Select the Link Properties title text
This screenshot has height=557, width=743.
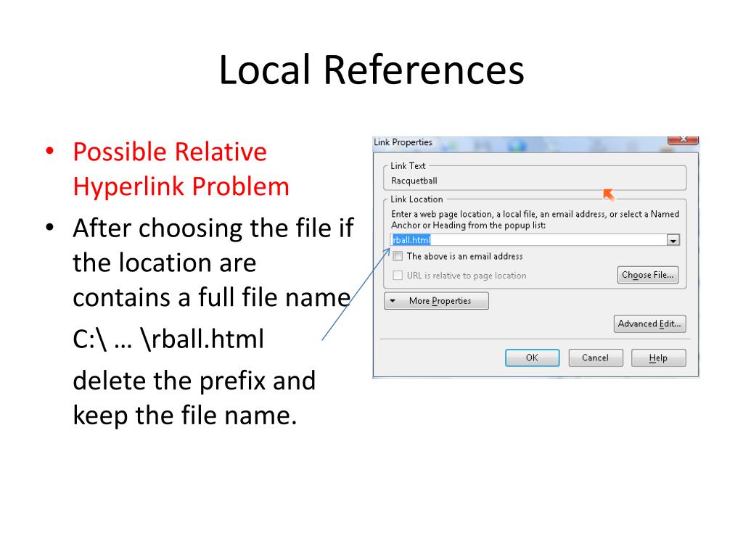403,142
